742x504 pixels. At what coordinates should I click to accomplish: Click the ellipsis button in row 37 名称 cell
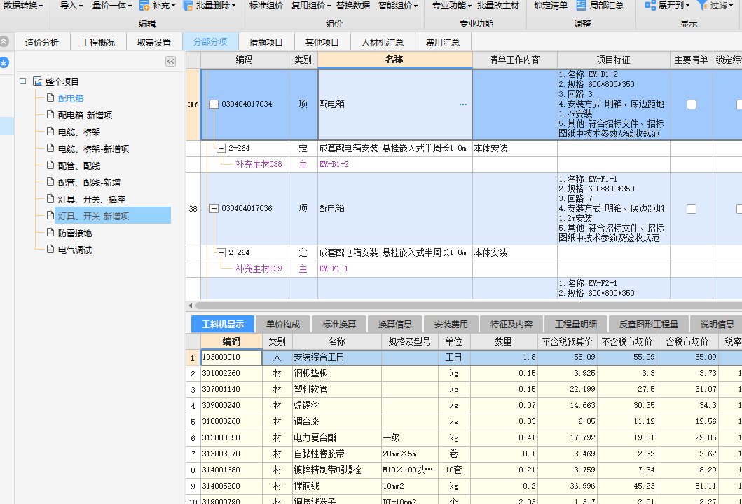[463, 104]
